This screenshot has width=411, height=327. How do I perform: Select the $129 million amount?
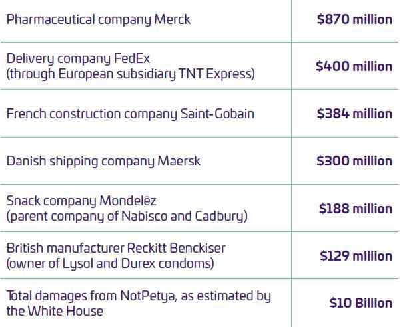[356, 256]
